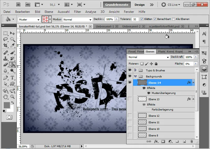Hide the Typo & Brushes group

[x=130, y=70]
